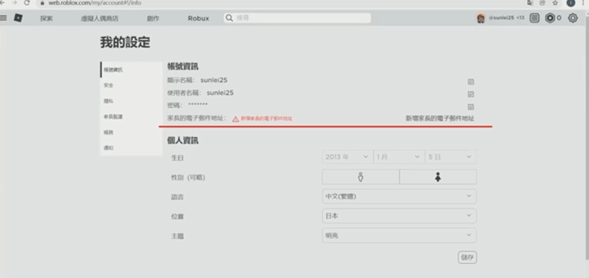Click the Roblox logo home icon
The height and width of the screenshot is (278, 589).
[18, 18]
